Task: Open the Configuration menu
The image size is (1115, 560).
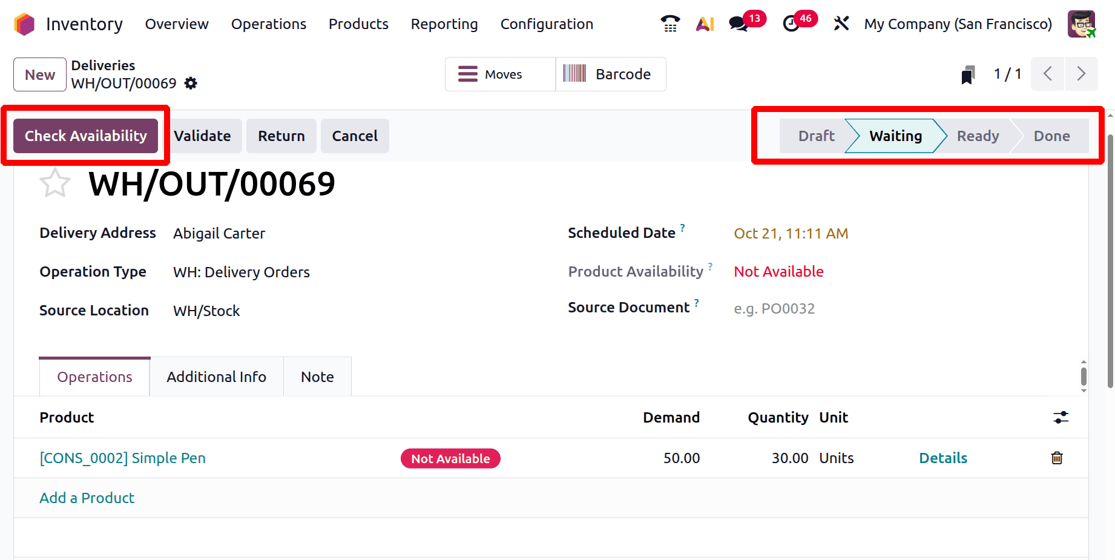Action: tap(547, 24)
